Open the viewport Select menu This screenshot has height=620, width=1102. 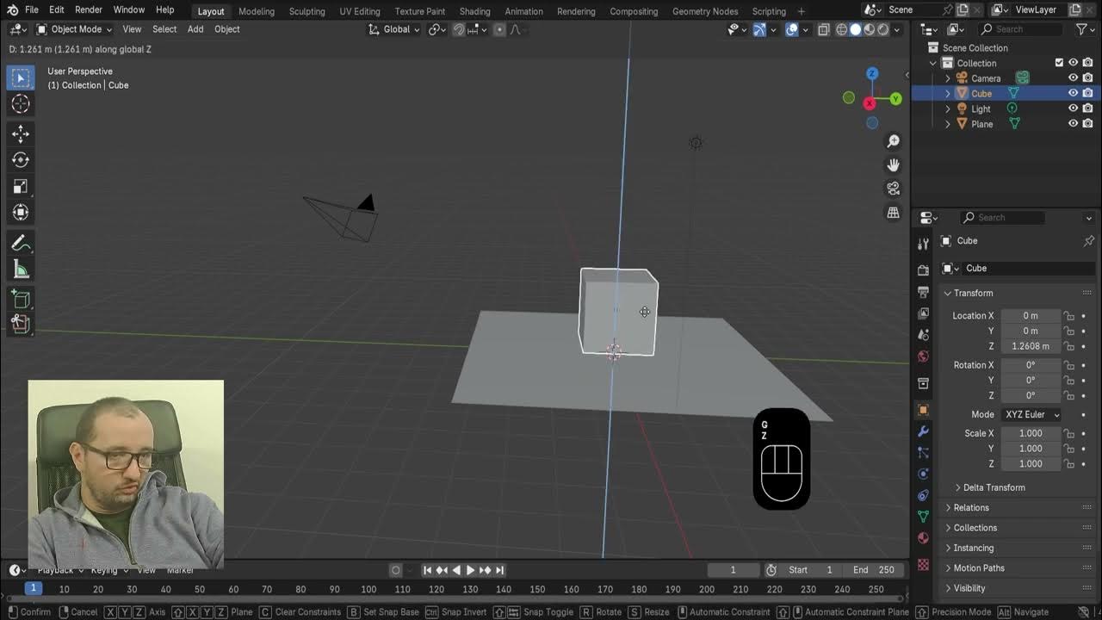click(164, 29)
